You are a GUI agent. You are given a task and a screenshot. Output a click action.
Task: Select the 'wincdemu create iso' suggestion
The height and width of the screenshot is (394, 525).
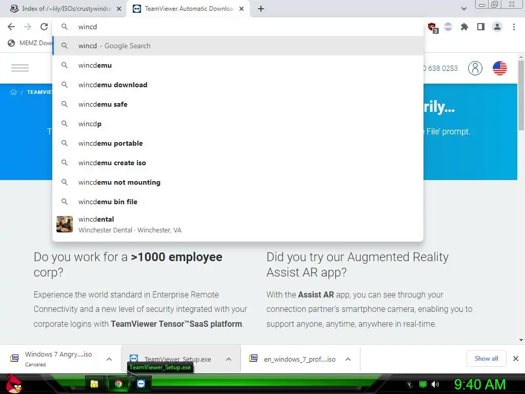tap(238, 163)
